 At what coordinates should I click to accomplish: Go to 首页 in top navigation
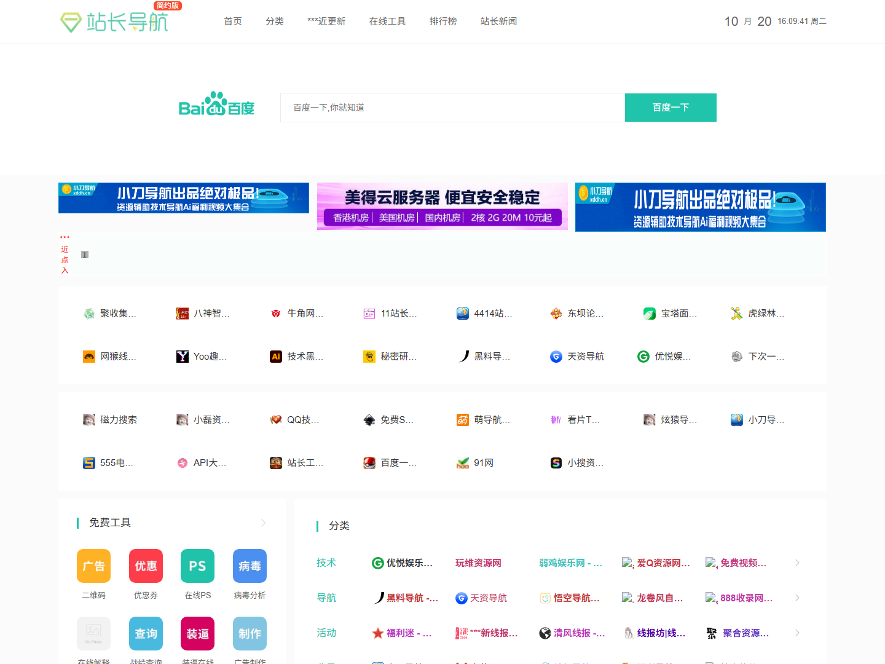233,22
